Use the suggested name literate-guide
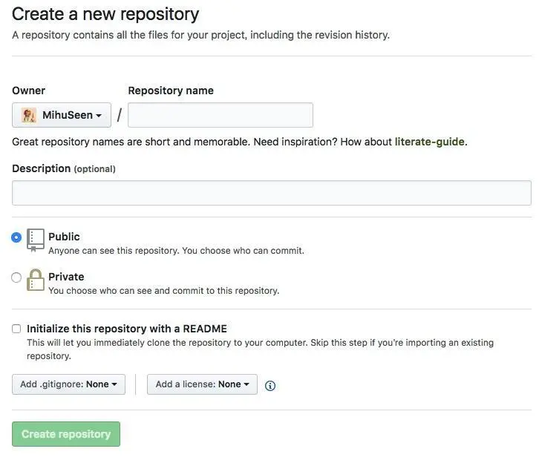This screenshot has width=542, height=463. click(x=431, y=142)
